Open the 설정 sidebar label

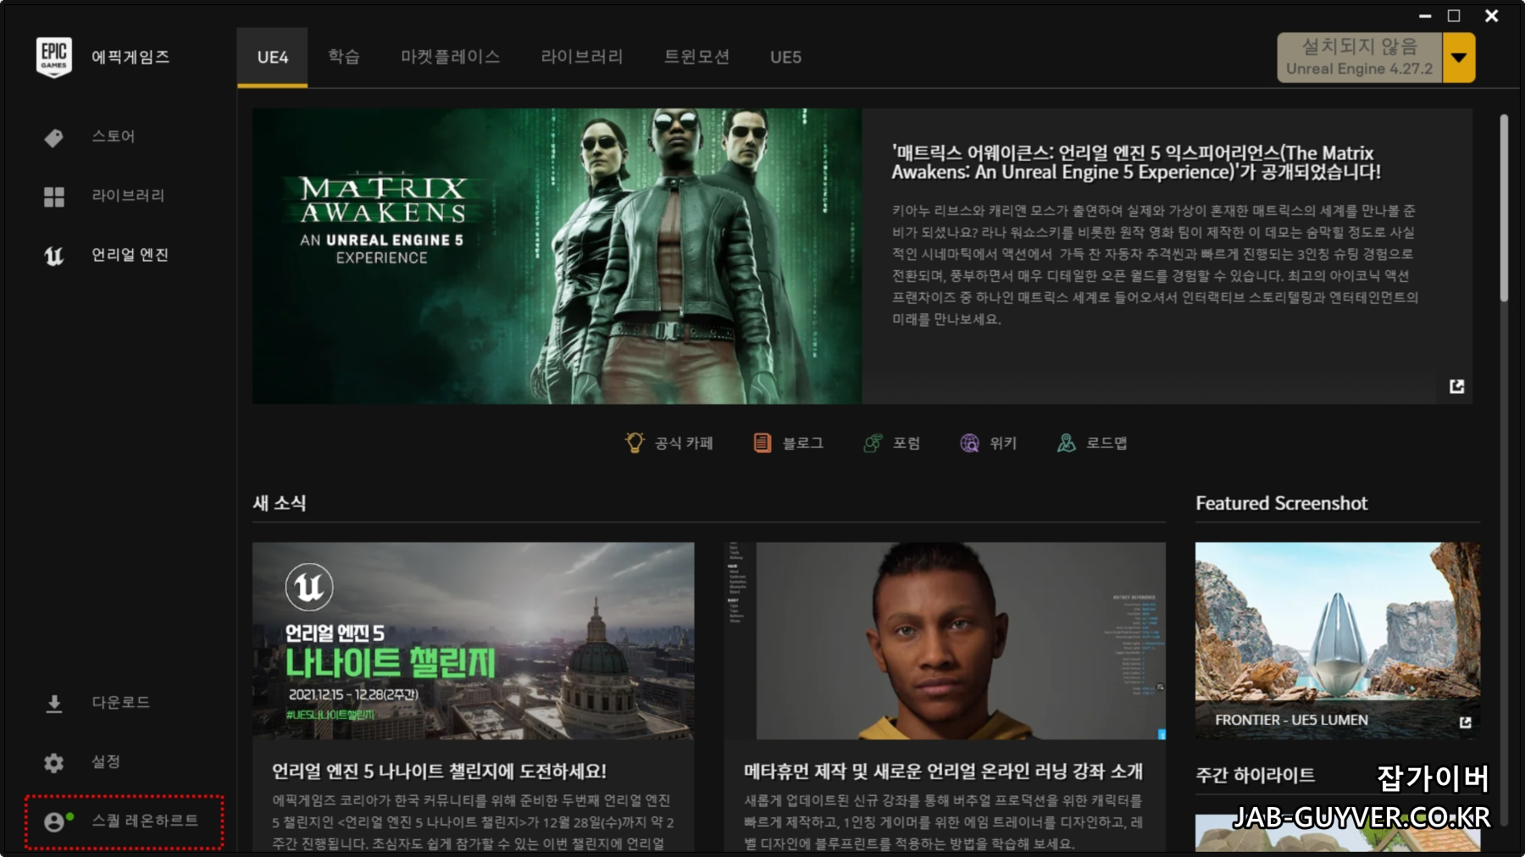(x=106, y=762)
